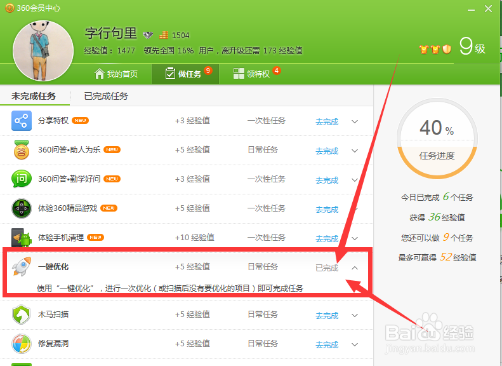Click the 360问答 勤学好问 green bubble icon
502x366 pixels.
tap(22, 179)
